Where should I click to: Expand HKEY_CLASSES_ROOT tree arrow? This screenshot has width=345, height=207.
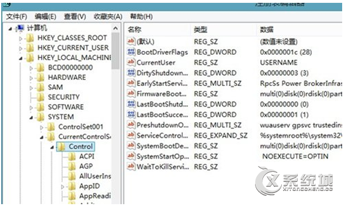[x=20, y=39]
